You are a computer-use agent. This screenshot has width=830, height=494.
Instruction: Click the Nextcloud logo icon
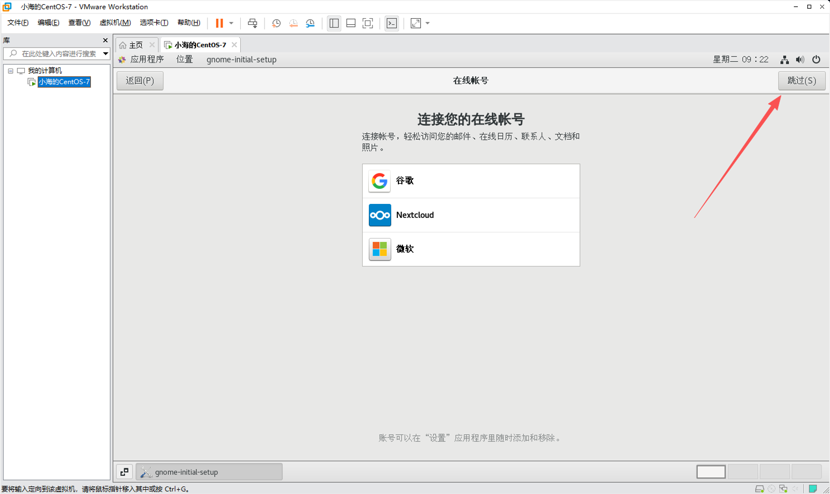pos(380,215)
